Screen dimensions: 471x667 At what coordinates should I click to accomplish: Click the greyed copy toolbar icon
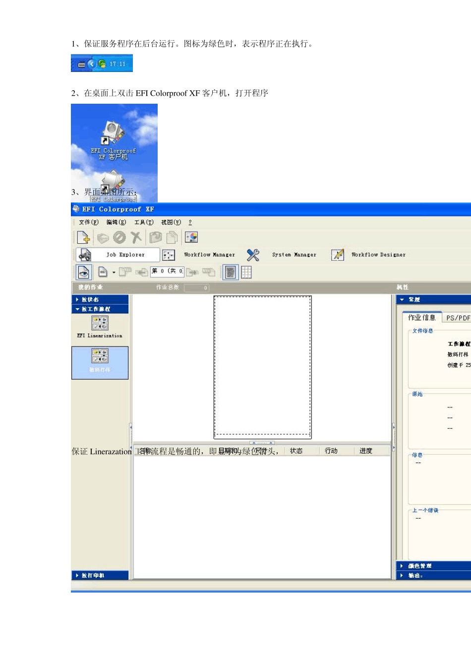(x=156, y=238)
